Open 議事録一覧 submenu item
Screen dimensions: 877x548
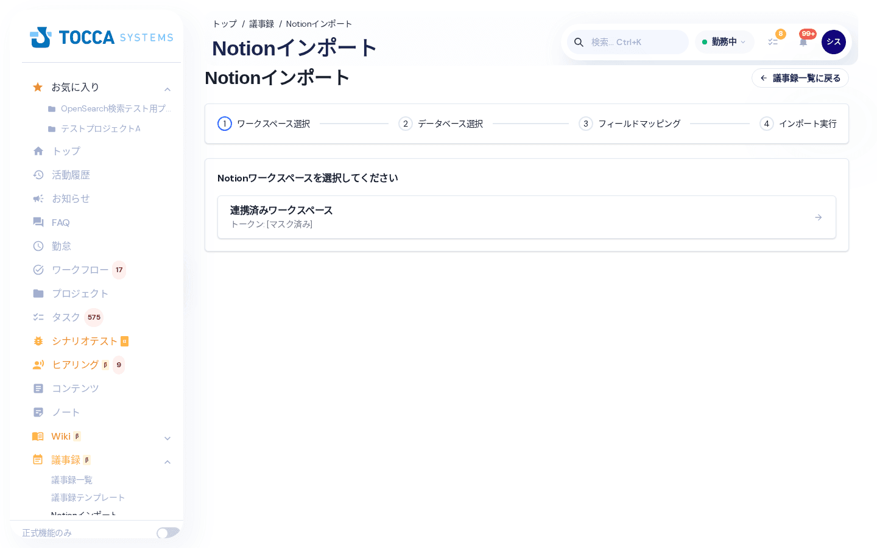click(72, 480)
